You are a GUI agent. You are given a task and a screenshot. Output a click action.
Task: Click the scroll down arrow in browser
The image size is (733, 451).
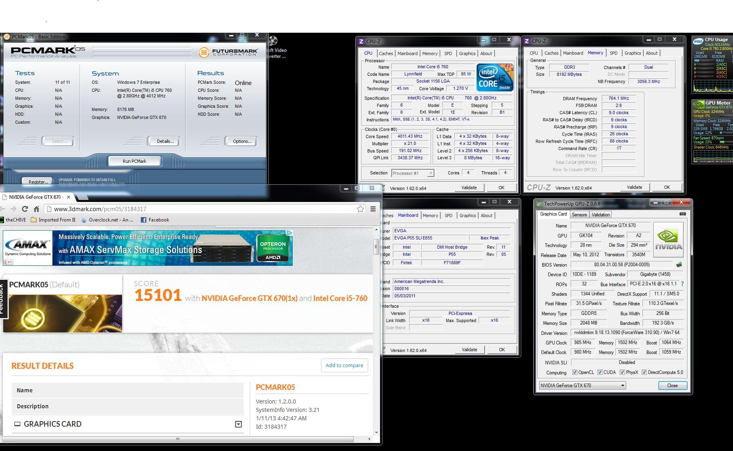pos(376,432)
